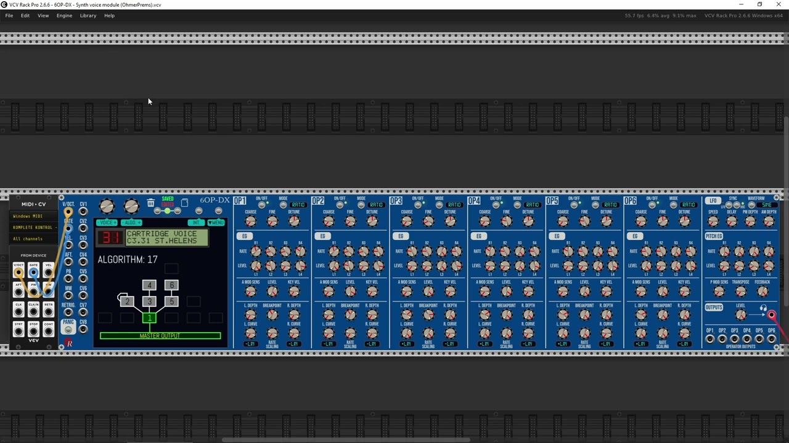789x443 pixels.
Task: Click the OP1 RATIO mode display
Action: (298, 205)
